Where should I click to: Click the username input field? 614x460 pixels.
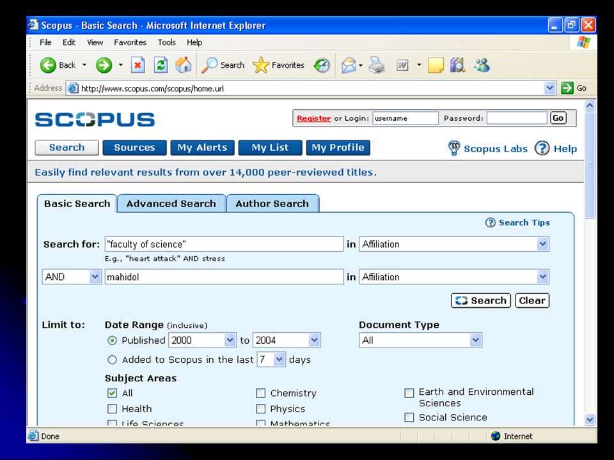coord(405,118)
